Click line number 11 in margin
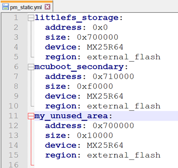 tap(14, 116)
